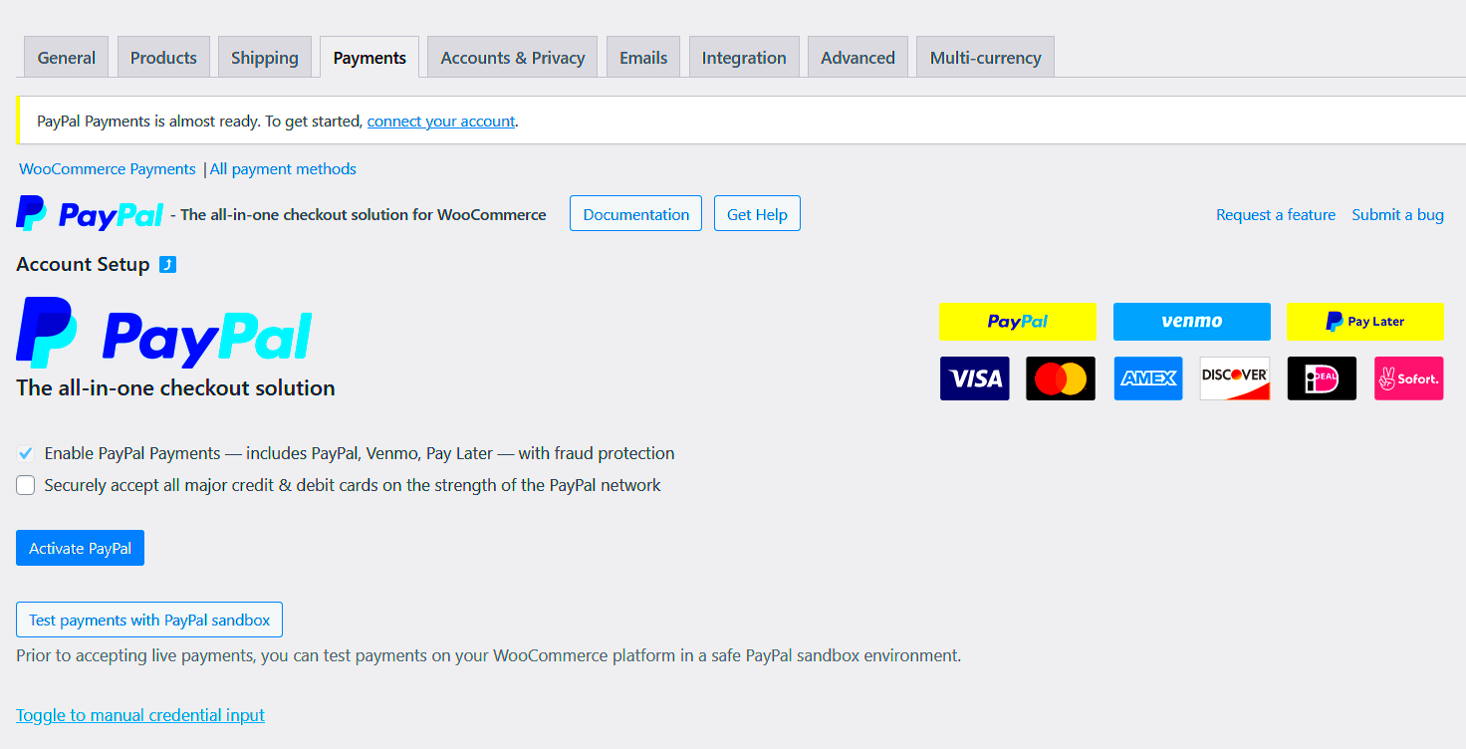Toggle to manual credential input
The image size is (1466, 749).
coord(140,715)
